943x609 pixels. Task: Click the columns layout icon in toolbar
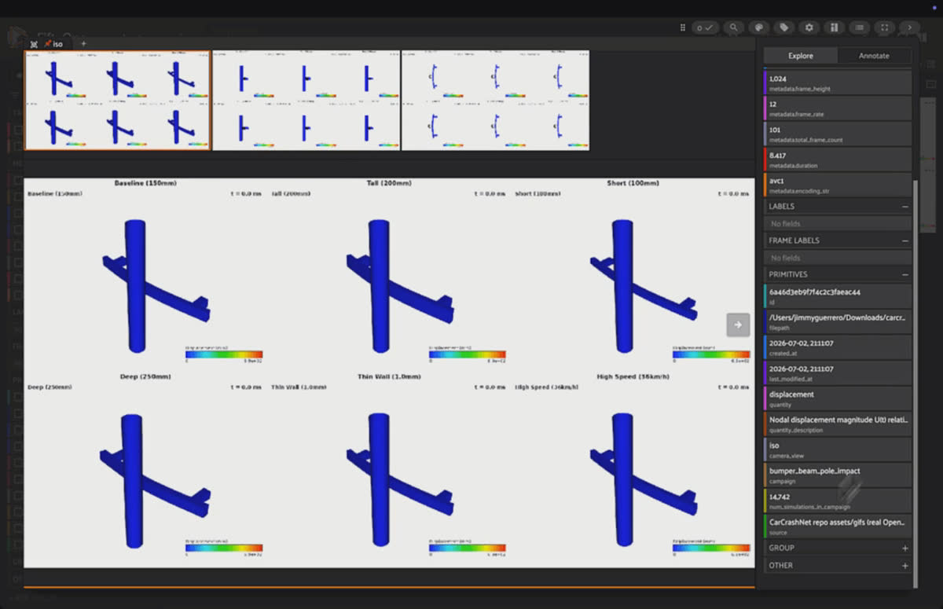pyautogui.click(x=834, y=28)
